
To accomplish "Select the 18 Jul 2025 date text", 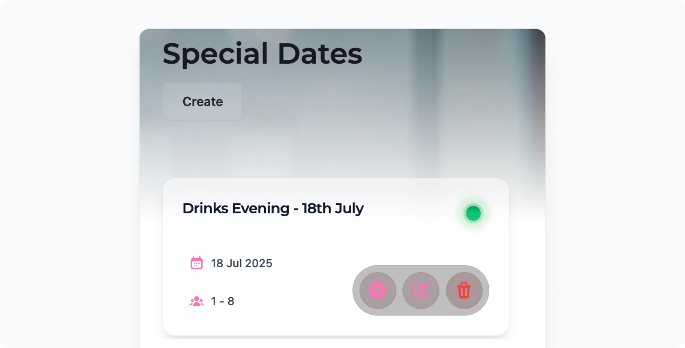I will pyautogui.click(x=241, y=263).
